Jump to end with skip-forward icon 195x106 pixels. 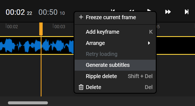[187, 12]
